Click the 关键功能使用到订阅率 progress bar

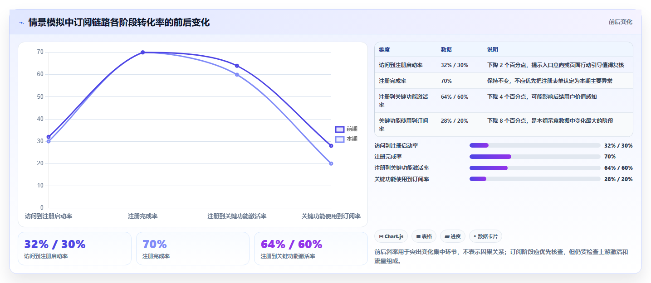click(x=535, y=179)
